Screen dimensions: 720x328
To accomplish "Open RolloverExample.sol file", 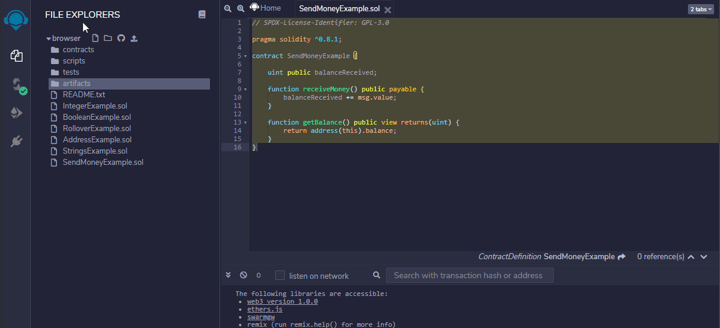I will coord(97,129).
